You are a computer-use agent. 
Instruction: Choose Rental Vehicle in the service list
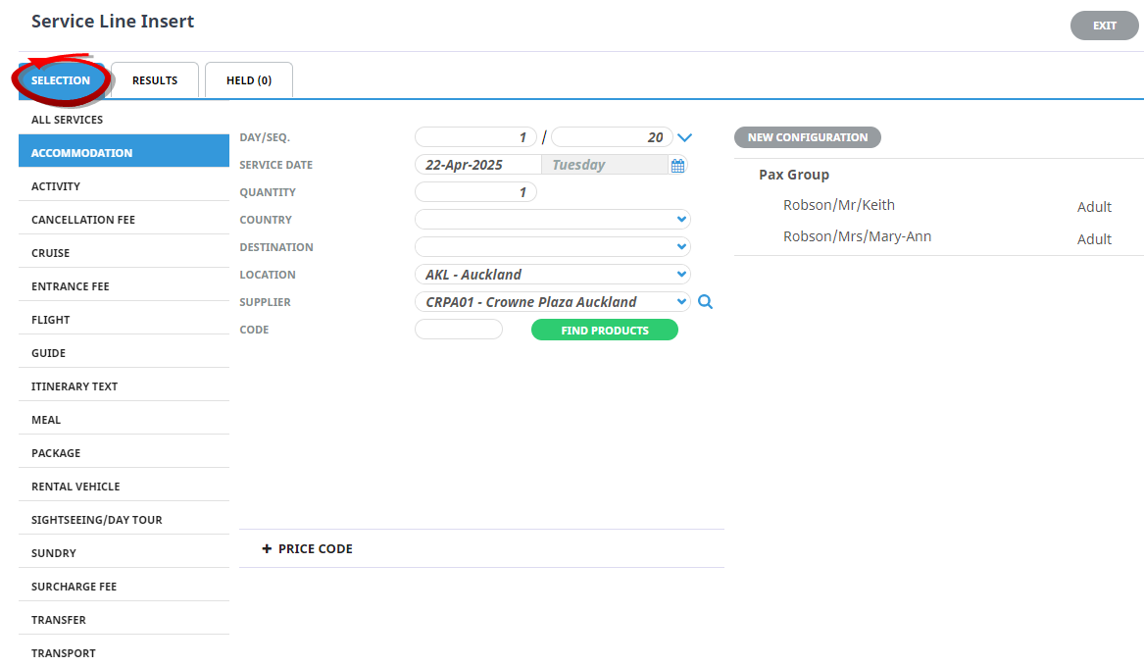[75, 487]
